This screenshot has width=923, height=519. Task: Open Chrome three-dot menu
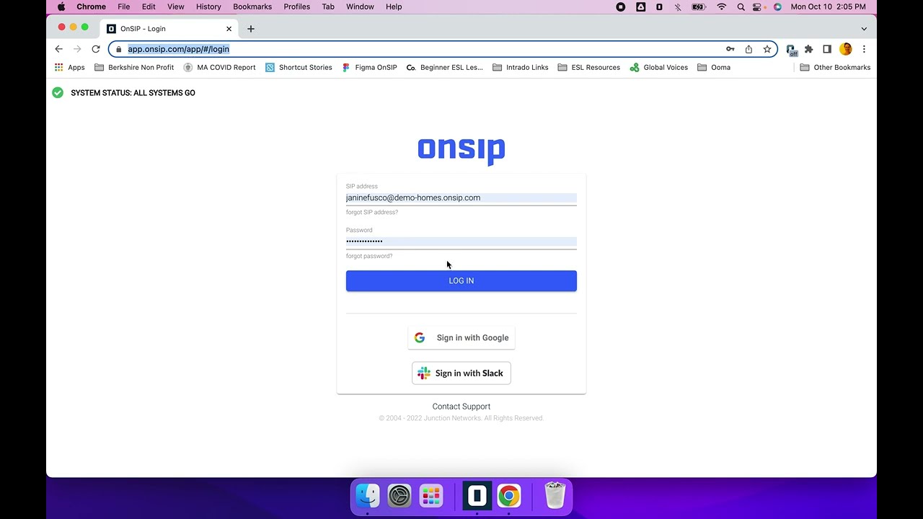[x=864, y=49]
